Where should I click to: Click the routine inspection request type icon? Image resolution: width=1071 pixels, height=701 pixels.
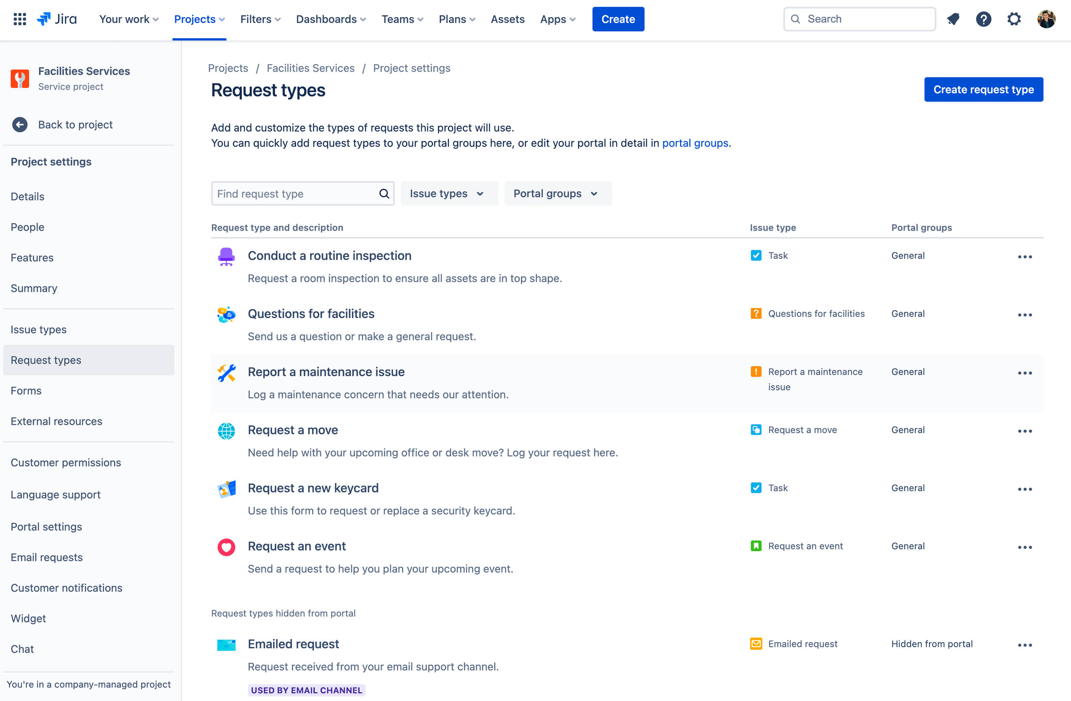(x=225, y=255)
